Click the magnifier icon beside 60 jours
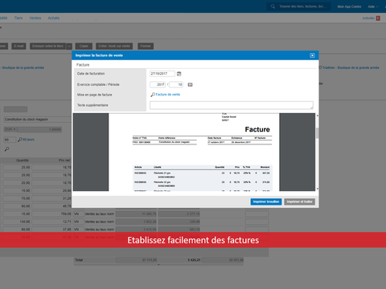Viewport: 386px width, 289px height. (x=20, y=140)
